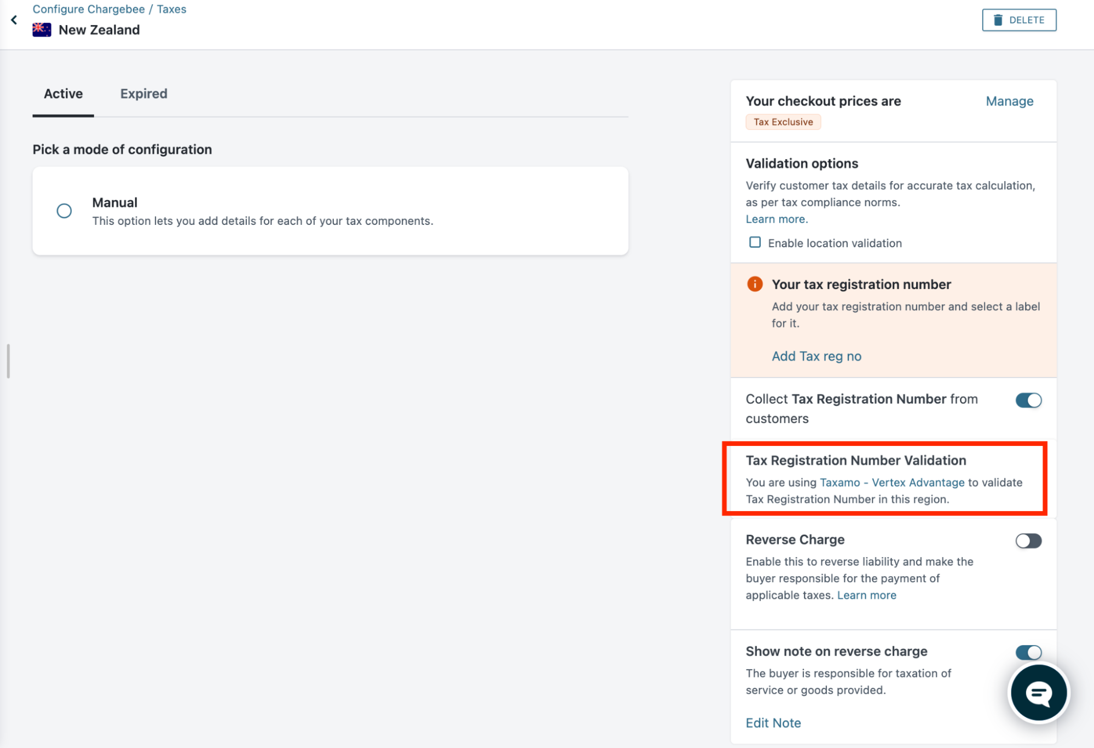Click the back arrow icon
Screen dimensions: 1094x748
pos(14,20)
